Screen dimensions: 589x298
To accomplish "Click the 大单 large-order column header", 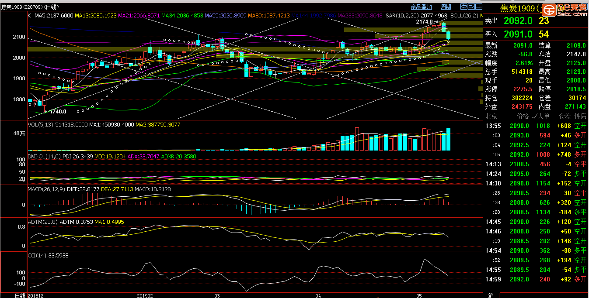I will point(544,116).
